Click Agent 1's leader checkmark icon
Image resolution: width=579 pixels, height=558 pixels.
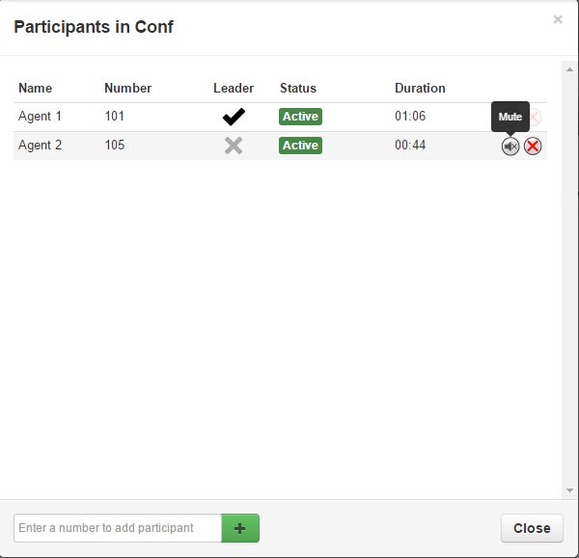pyautogui.click(x=234, y=117)
